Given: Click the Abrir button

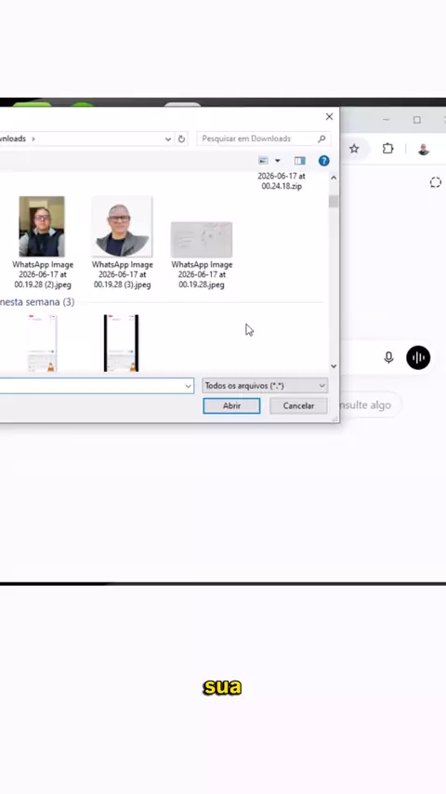Looking at the screenshot, I should pyautogui.click(x=232, y=405).
